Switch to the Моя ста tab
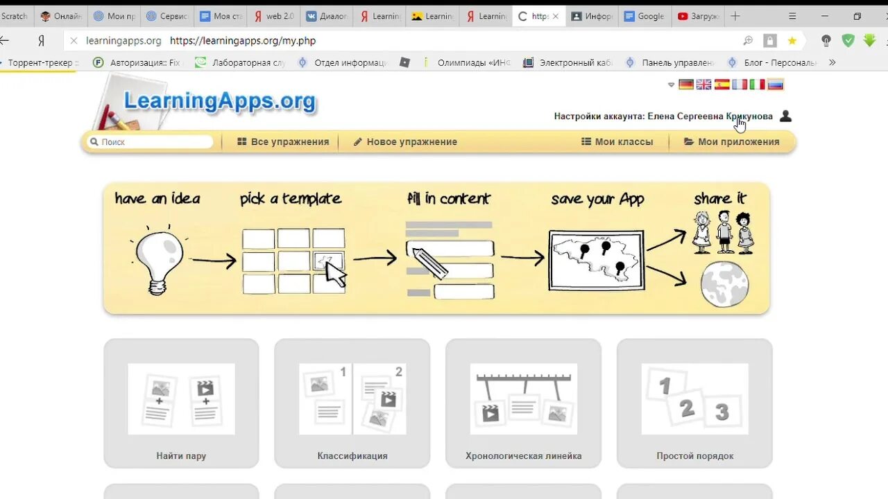Screen dimensions: 888x499 (x=221, y=16)
